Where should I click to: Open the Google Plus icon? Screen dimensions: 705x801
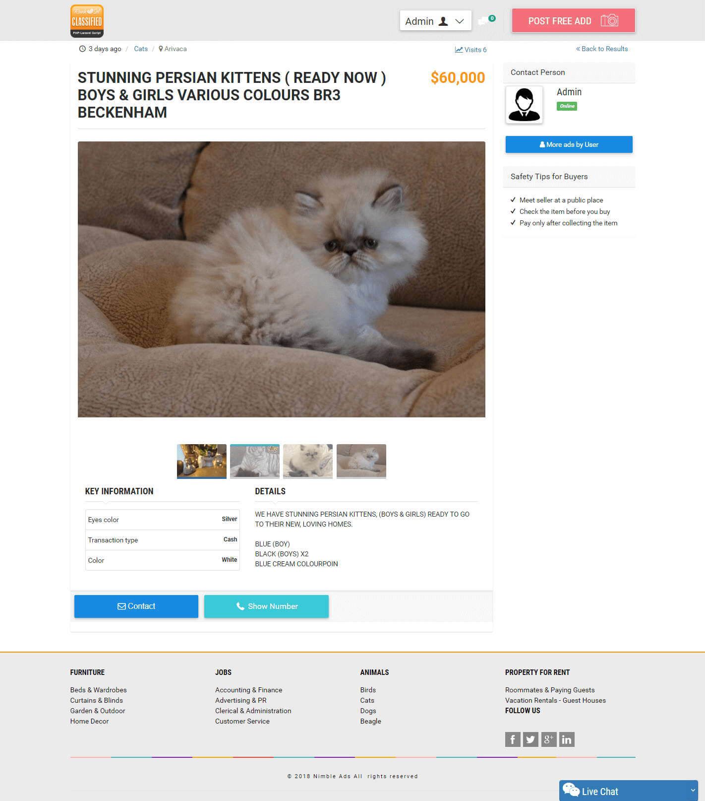pyautogui.click(x=548, y=739)
